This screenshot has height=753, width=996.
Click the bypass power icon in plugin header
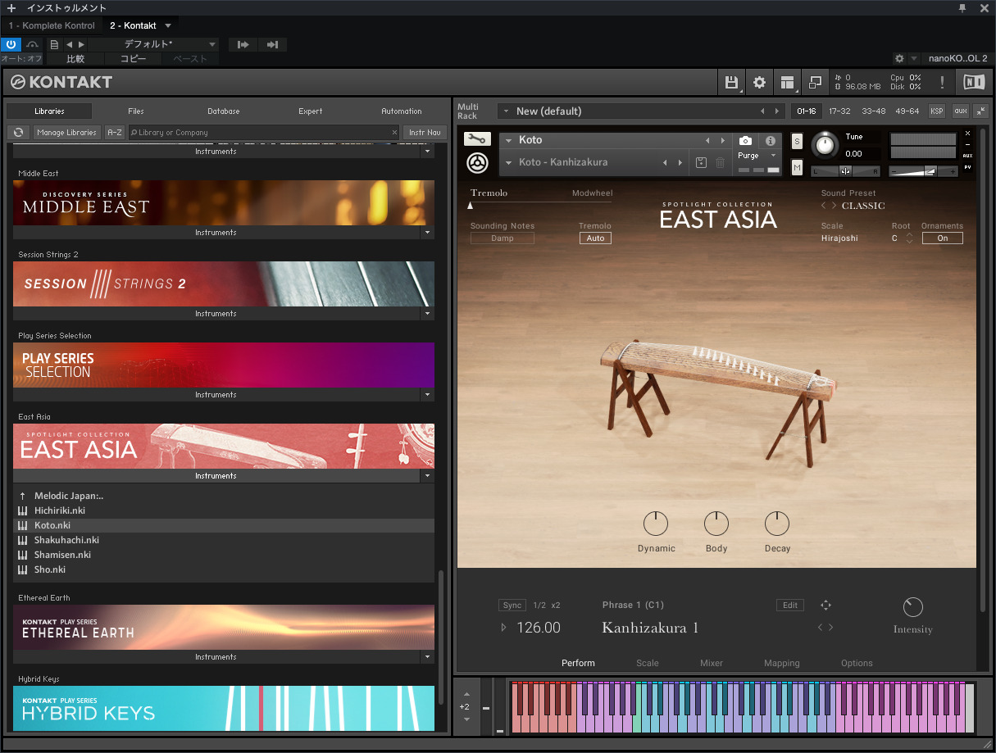tap(11, 44)
